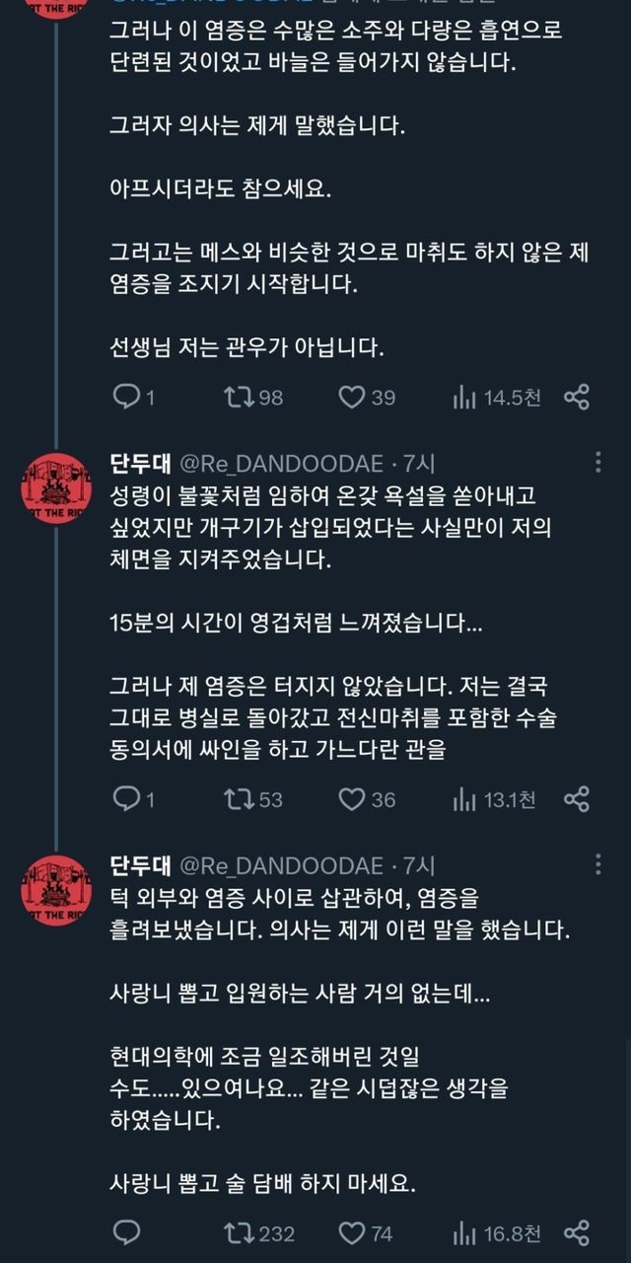Viewport: 631px width, 1263px height.
Task: Retweet the post with 232 retweets
Action: click(238, 1232)
